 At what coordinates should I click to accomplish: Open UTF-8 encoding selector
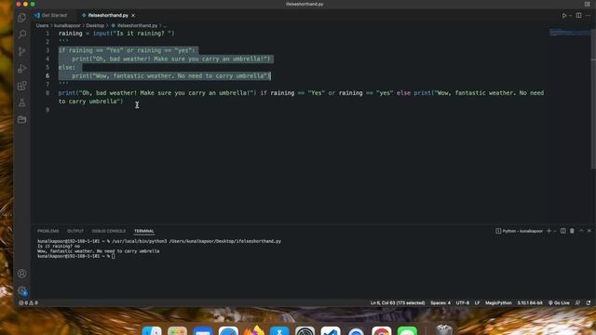coord(462,302)
